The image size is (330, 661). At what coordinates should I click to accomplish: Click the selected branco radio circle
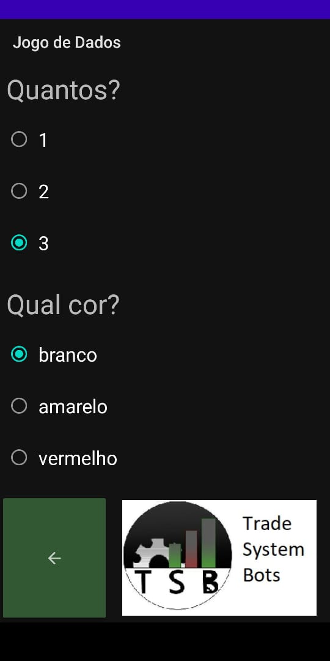click(19, 354)
